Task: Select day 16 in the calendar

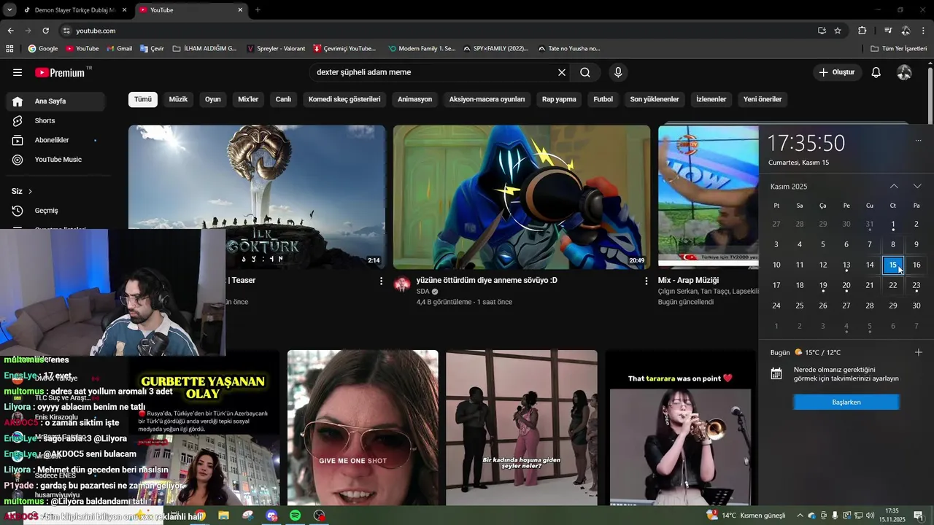Action: pyautogui.click(x=916, y=265)
